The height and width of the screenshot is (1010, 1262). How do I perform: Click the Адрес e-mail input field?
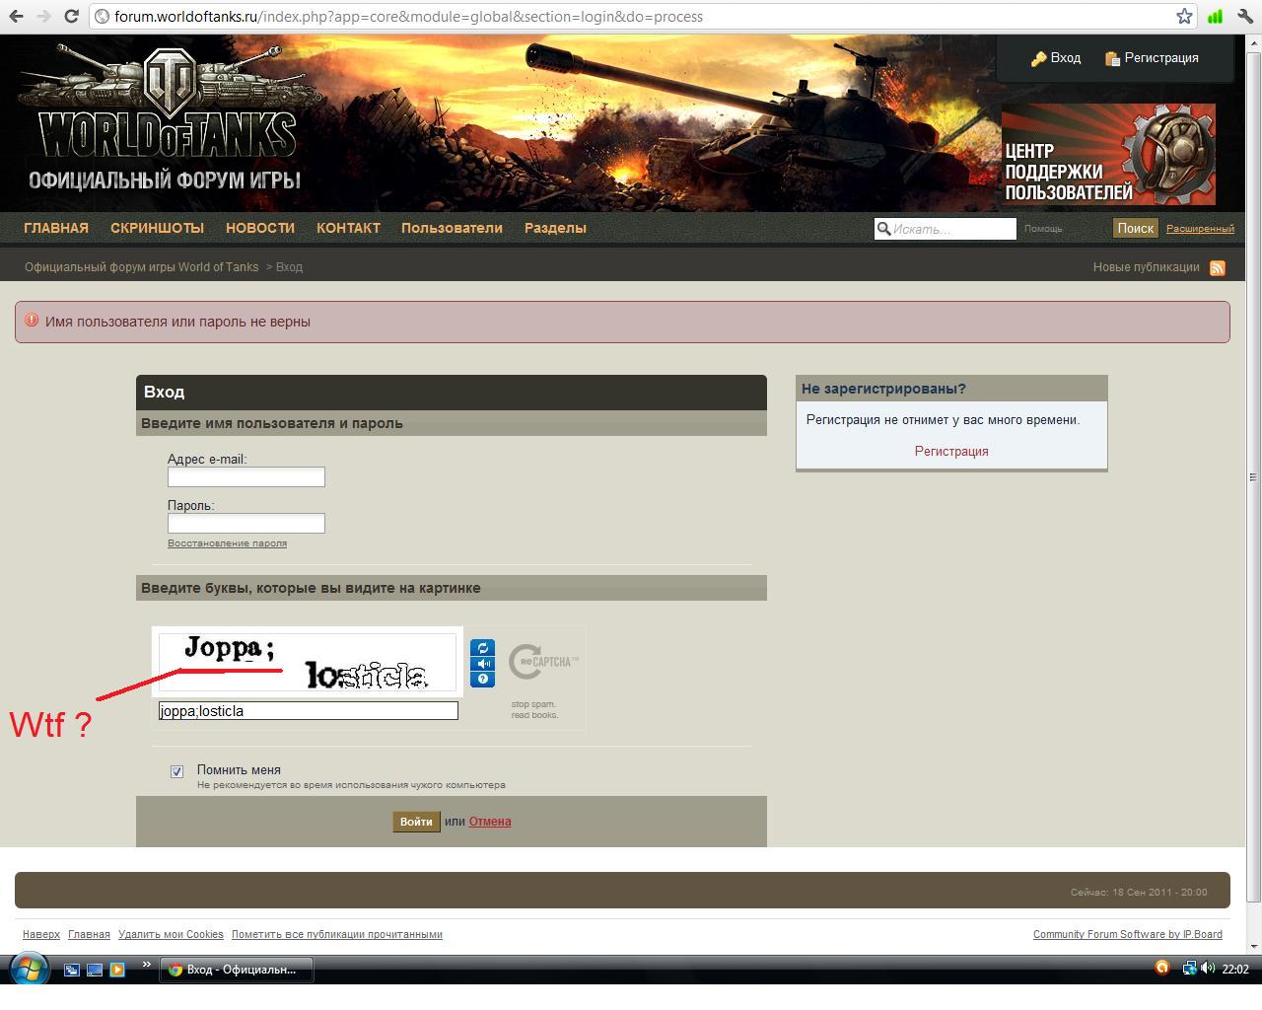(x=246, y=477)
